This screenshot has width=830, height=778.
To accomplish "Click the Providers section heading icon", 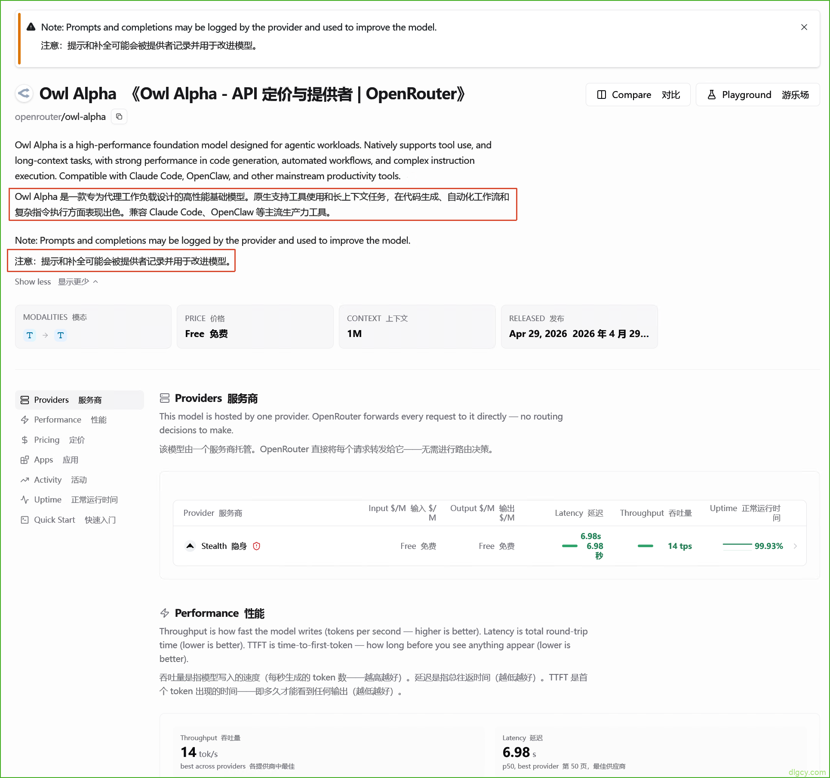I will click(x=165, y=398).
